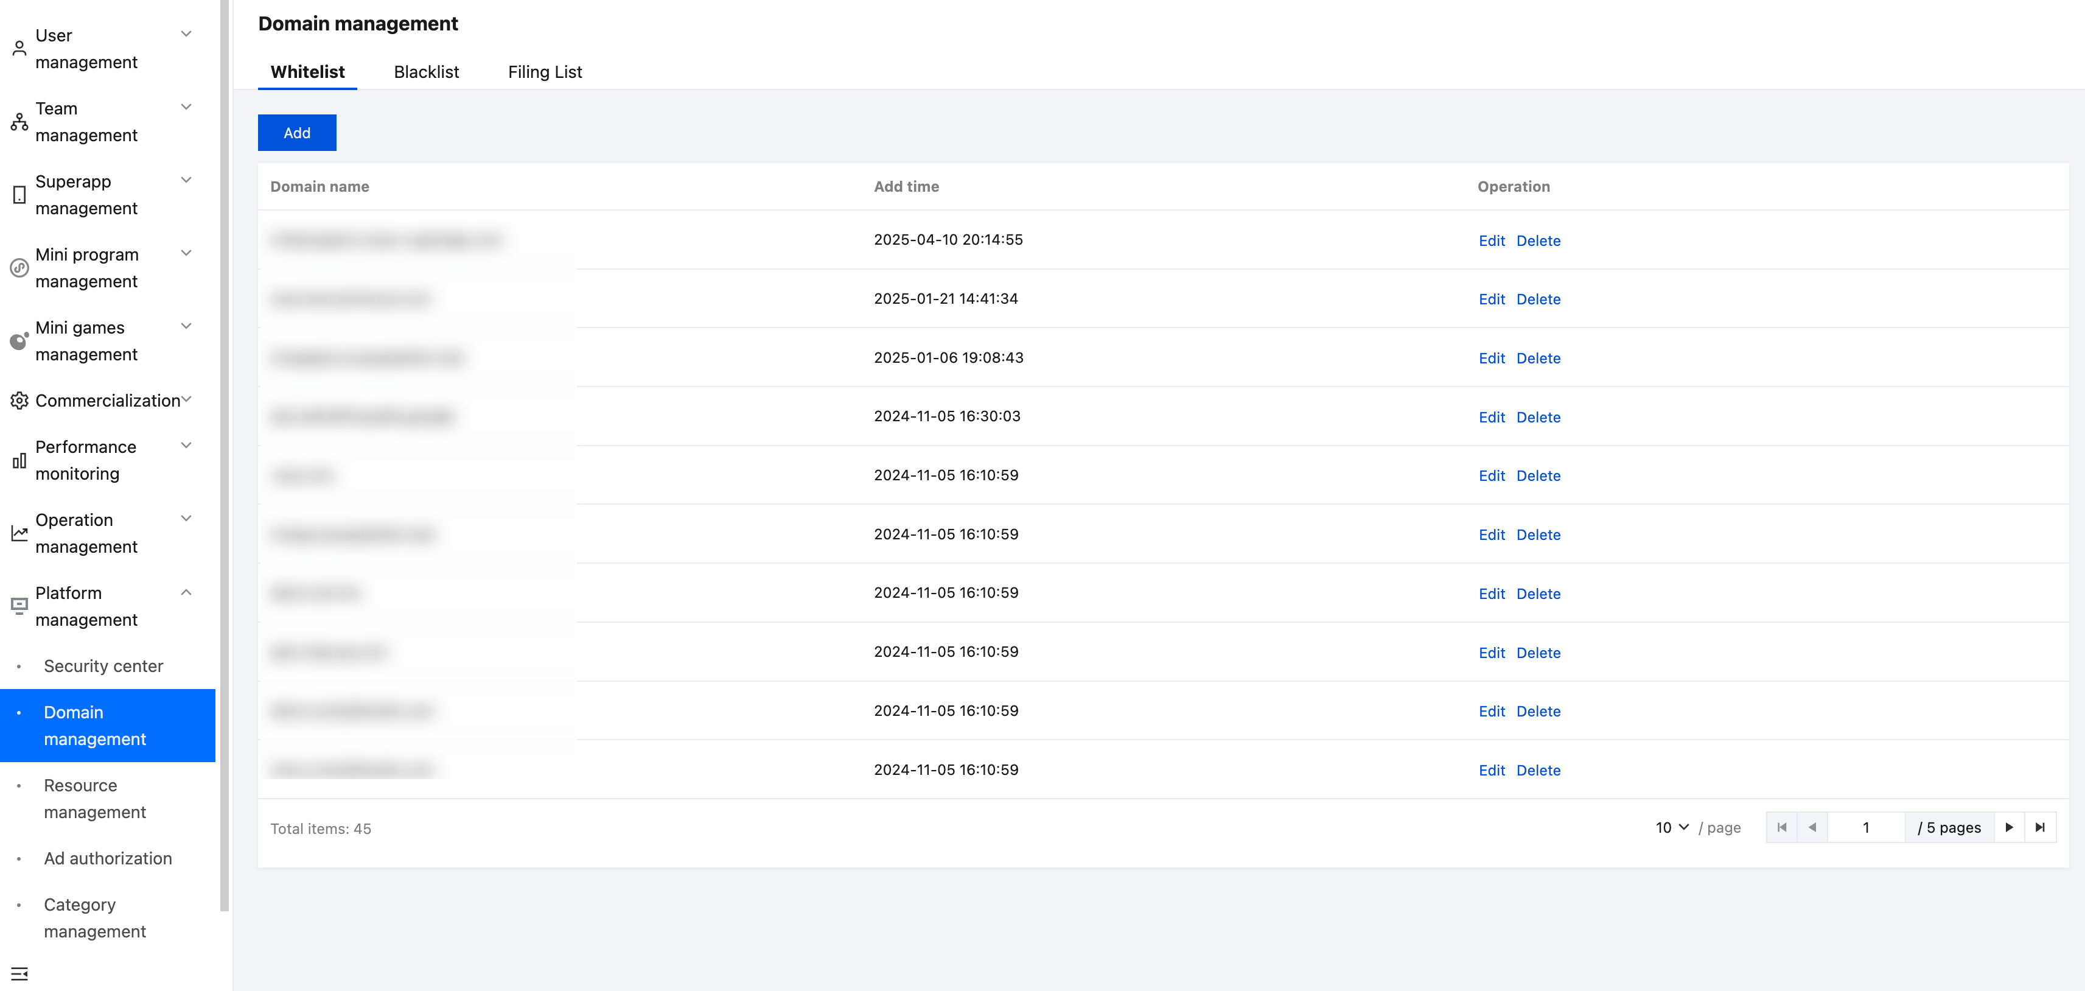
Task: Collapse the Platform management section
Action: tap(186, 593)
